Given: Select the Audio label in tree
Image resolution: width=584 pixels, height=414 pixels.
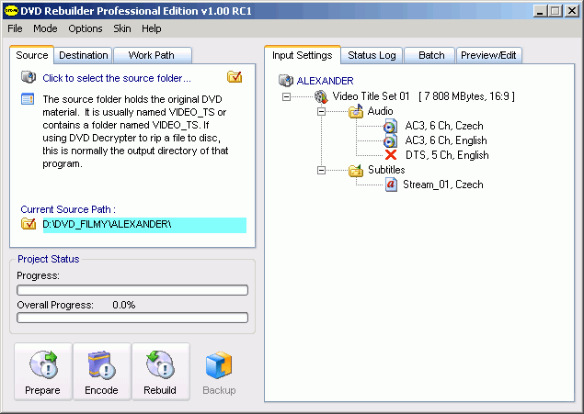Looking at the screenshot, I should click(380, 111).
